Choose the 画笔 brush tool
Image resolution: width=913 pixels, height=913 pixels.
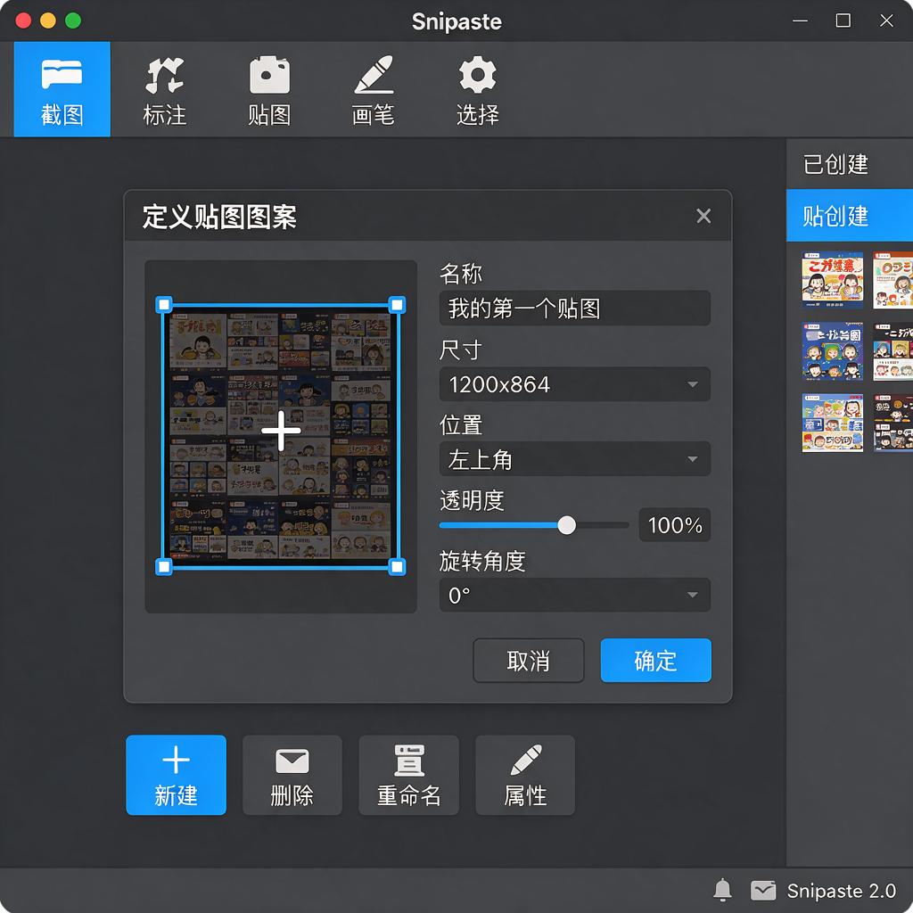(374, 92)
